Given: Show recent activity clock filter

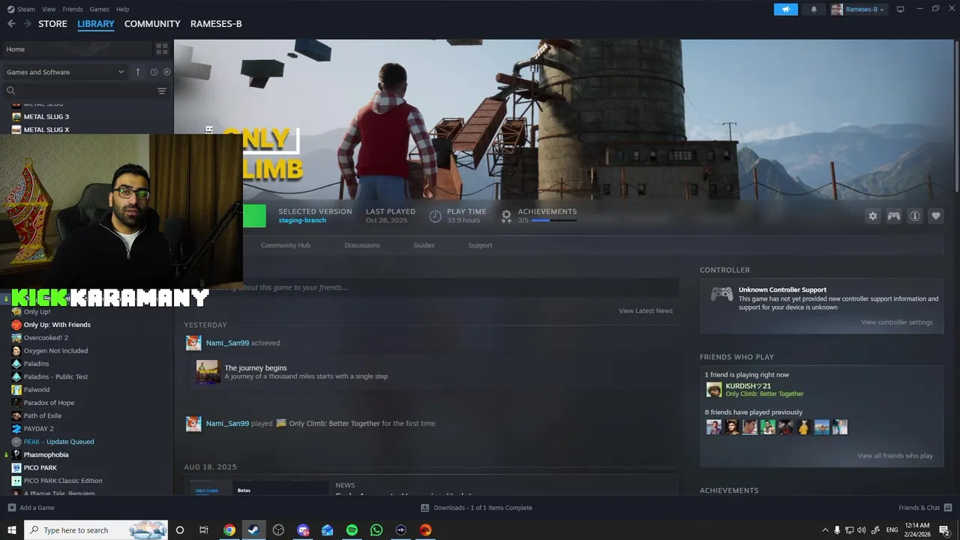Looking at the screenshot, I should click(154, 72).
